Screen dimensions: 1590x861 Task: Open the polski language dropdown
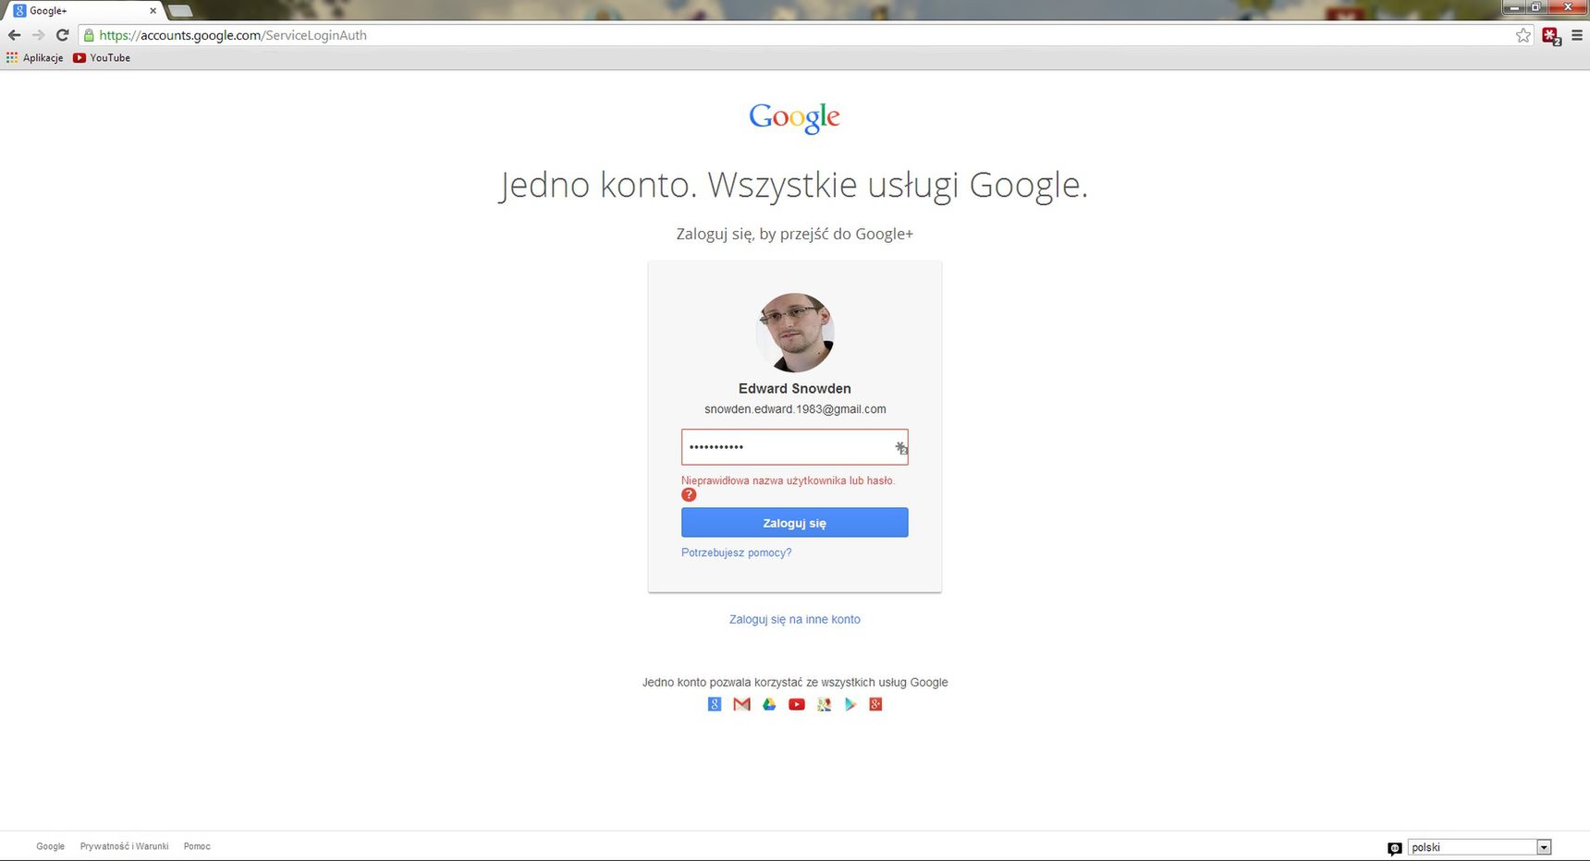pyautogui.click(x=1479, y=847)
